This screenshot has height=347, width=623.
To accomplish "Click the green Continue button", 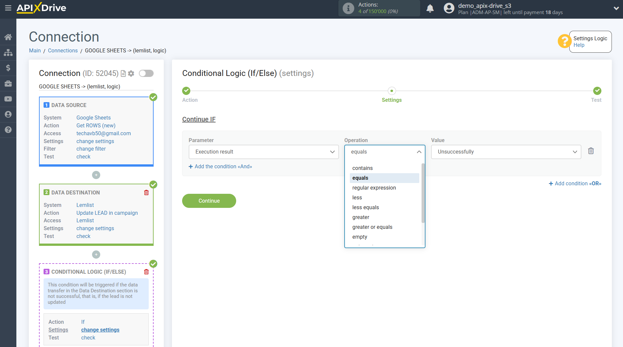I will point(209,201).
